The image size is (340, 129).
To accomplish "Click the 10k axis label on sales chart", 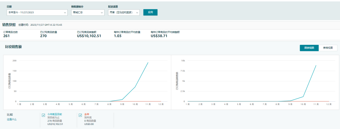I will [x=183, y=61].
